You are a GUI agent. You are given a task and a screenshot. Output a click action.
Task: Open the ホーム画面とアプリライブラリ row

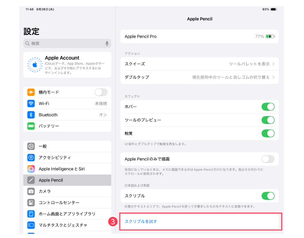(67, 214)
